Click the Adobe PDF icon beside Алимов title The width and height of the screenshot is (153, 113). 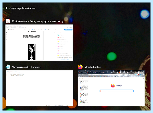point(8,21)
